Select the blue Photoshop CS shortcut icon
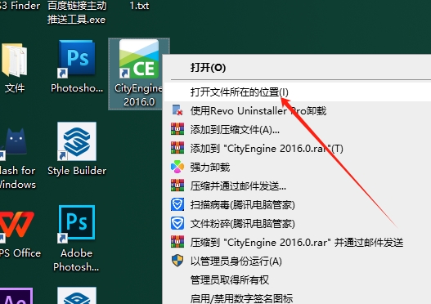Image resolution: width=431 pixels, height=304 pixels. [x=77, y=59]
